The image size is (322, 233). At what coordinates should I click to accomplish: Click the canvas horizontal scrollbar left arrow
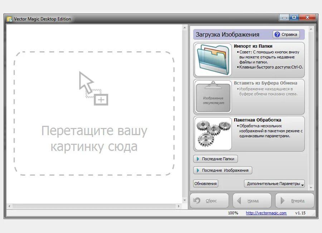coord(9,206)
